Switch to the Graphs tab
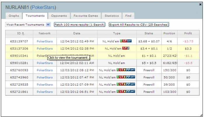Viewport: 204px width, 117px height. tap(14, 16)
